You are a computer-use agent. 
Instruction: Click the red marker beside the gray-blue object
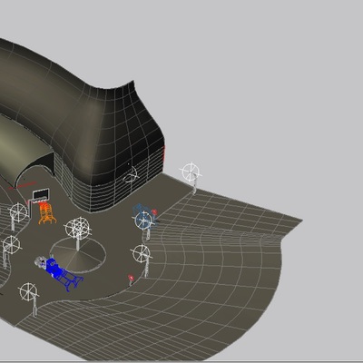154,211
